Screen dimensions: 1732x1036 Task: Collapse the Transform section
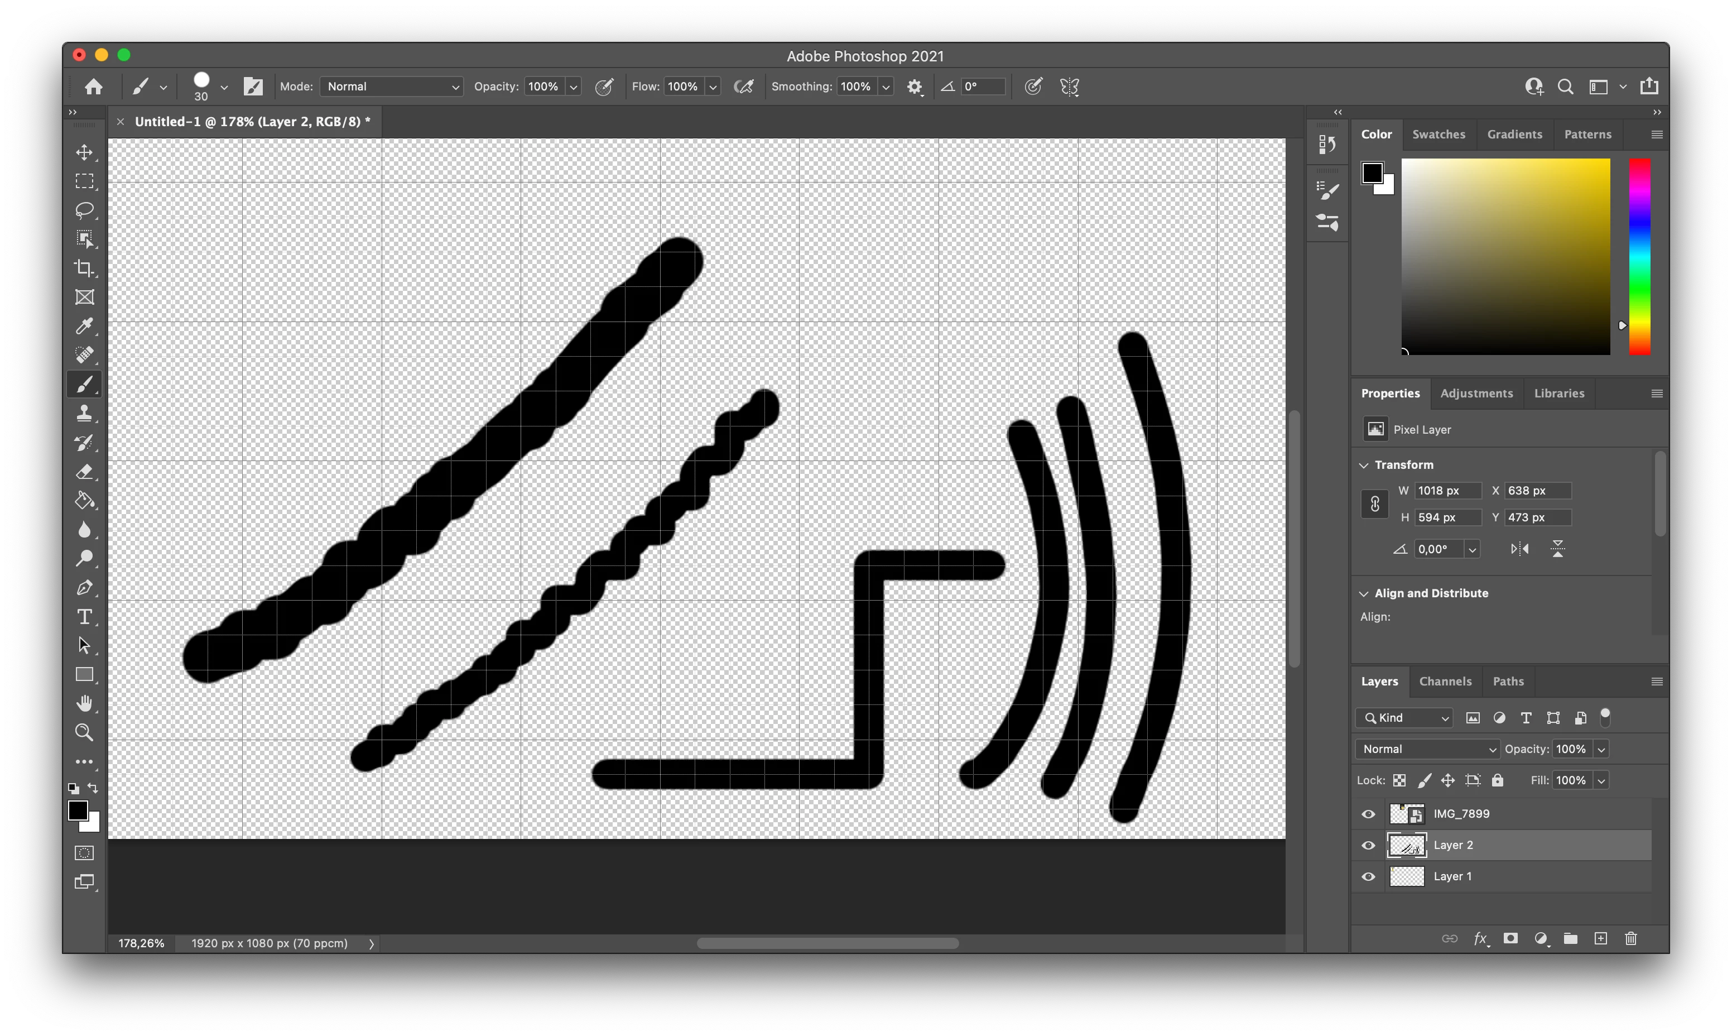1364,465
